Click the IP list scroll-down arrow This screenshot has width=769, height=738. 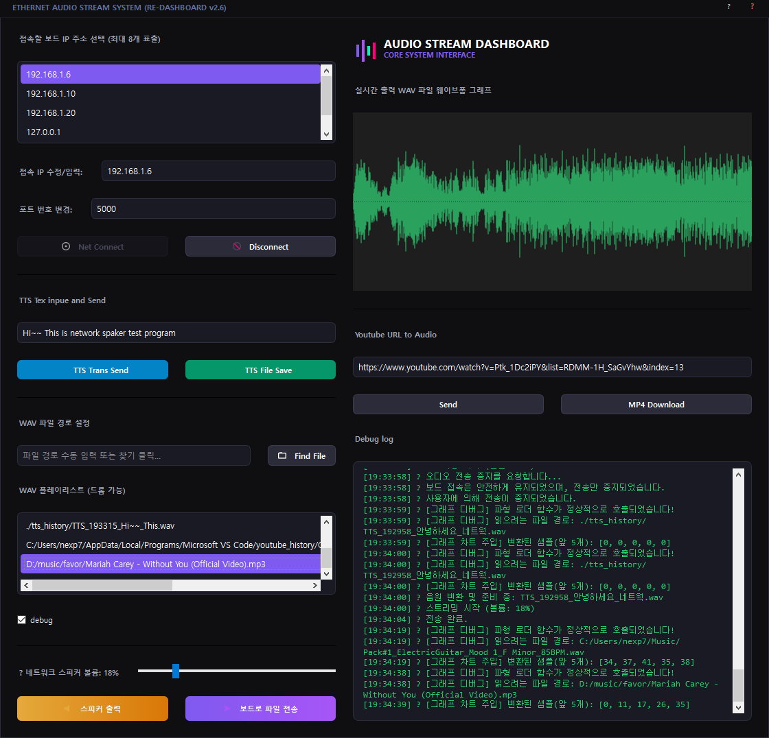[327, 134]
